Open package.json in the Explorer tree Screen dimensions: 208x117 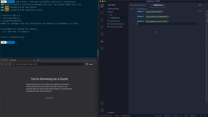115,21
